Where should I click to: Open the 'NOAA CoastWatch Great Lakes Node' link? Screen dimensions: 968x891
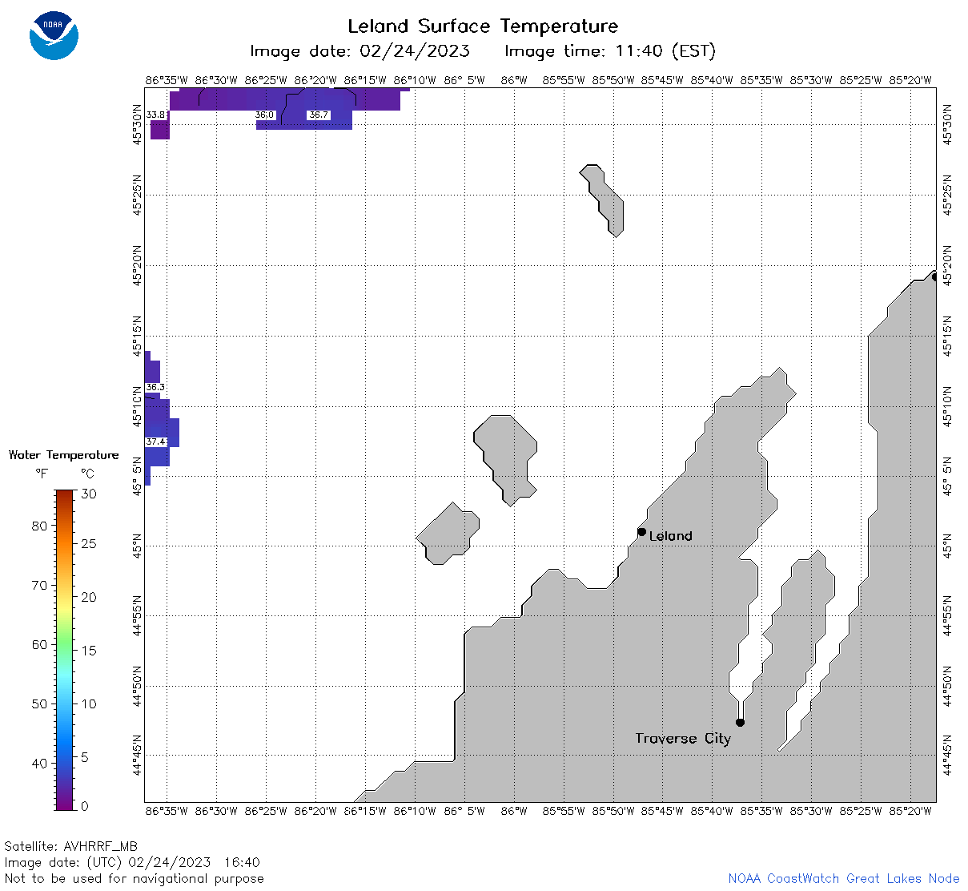pyautogui.click(x=844, y=879)
